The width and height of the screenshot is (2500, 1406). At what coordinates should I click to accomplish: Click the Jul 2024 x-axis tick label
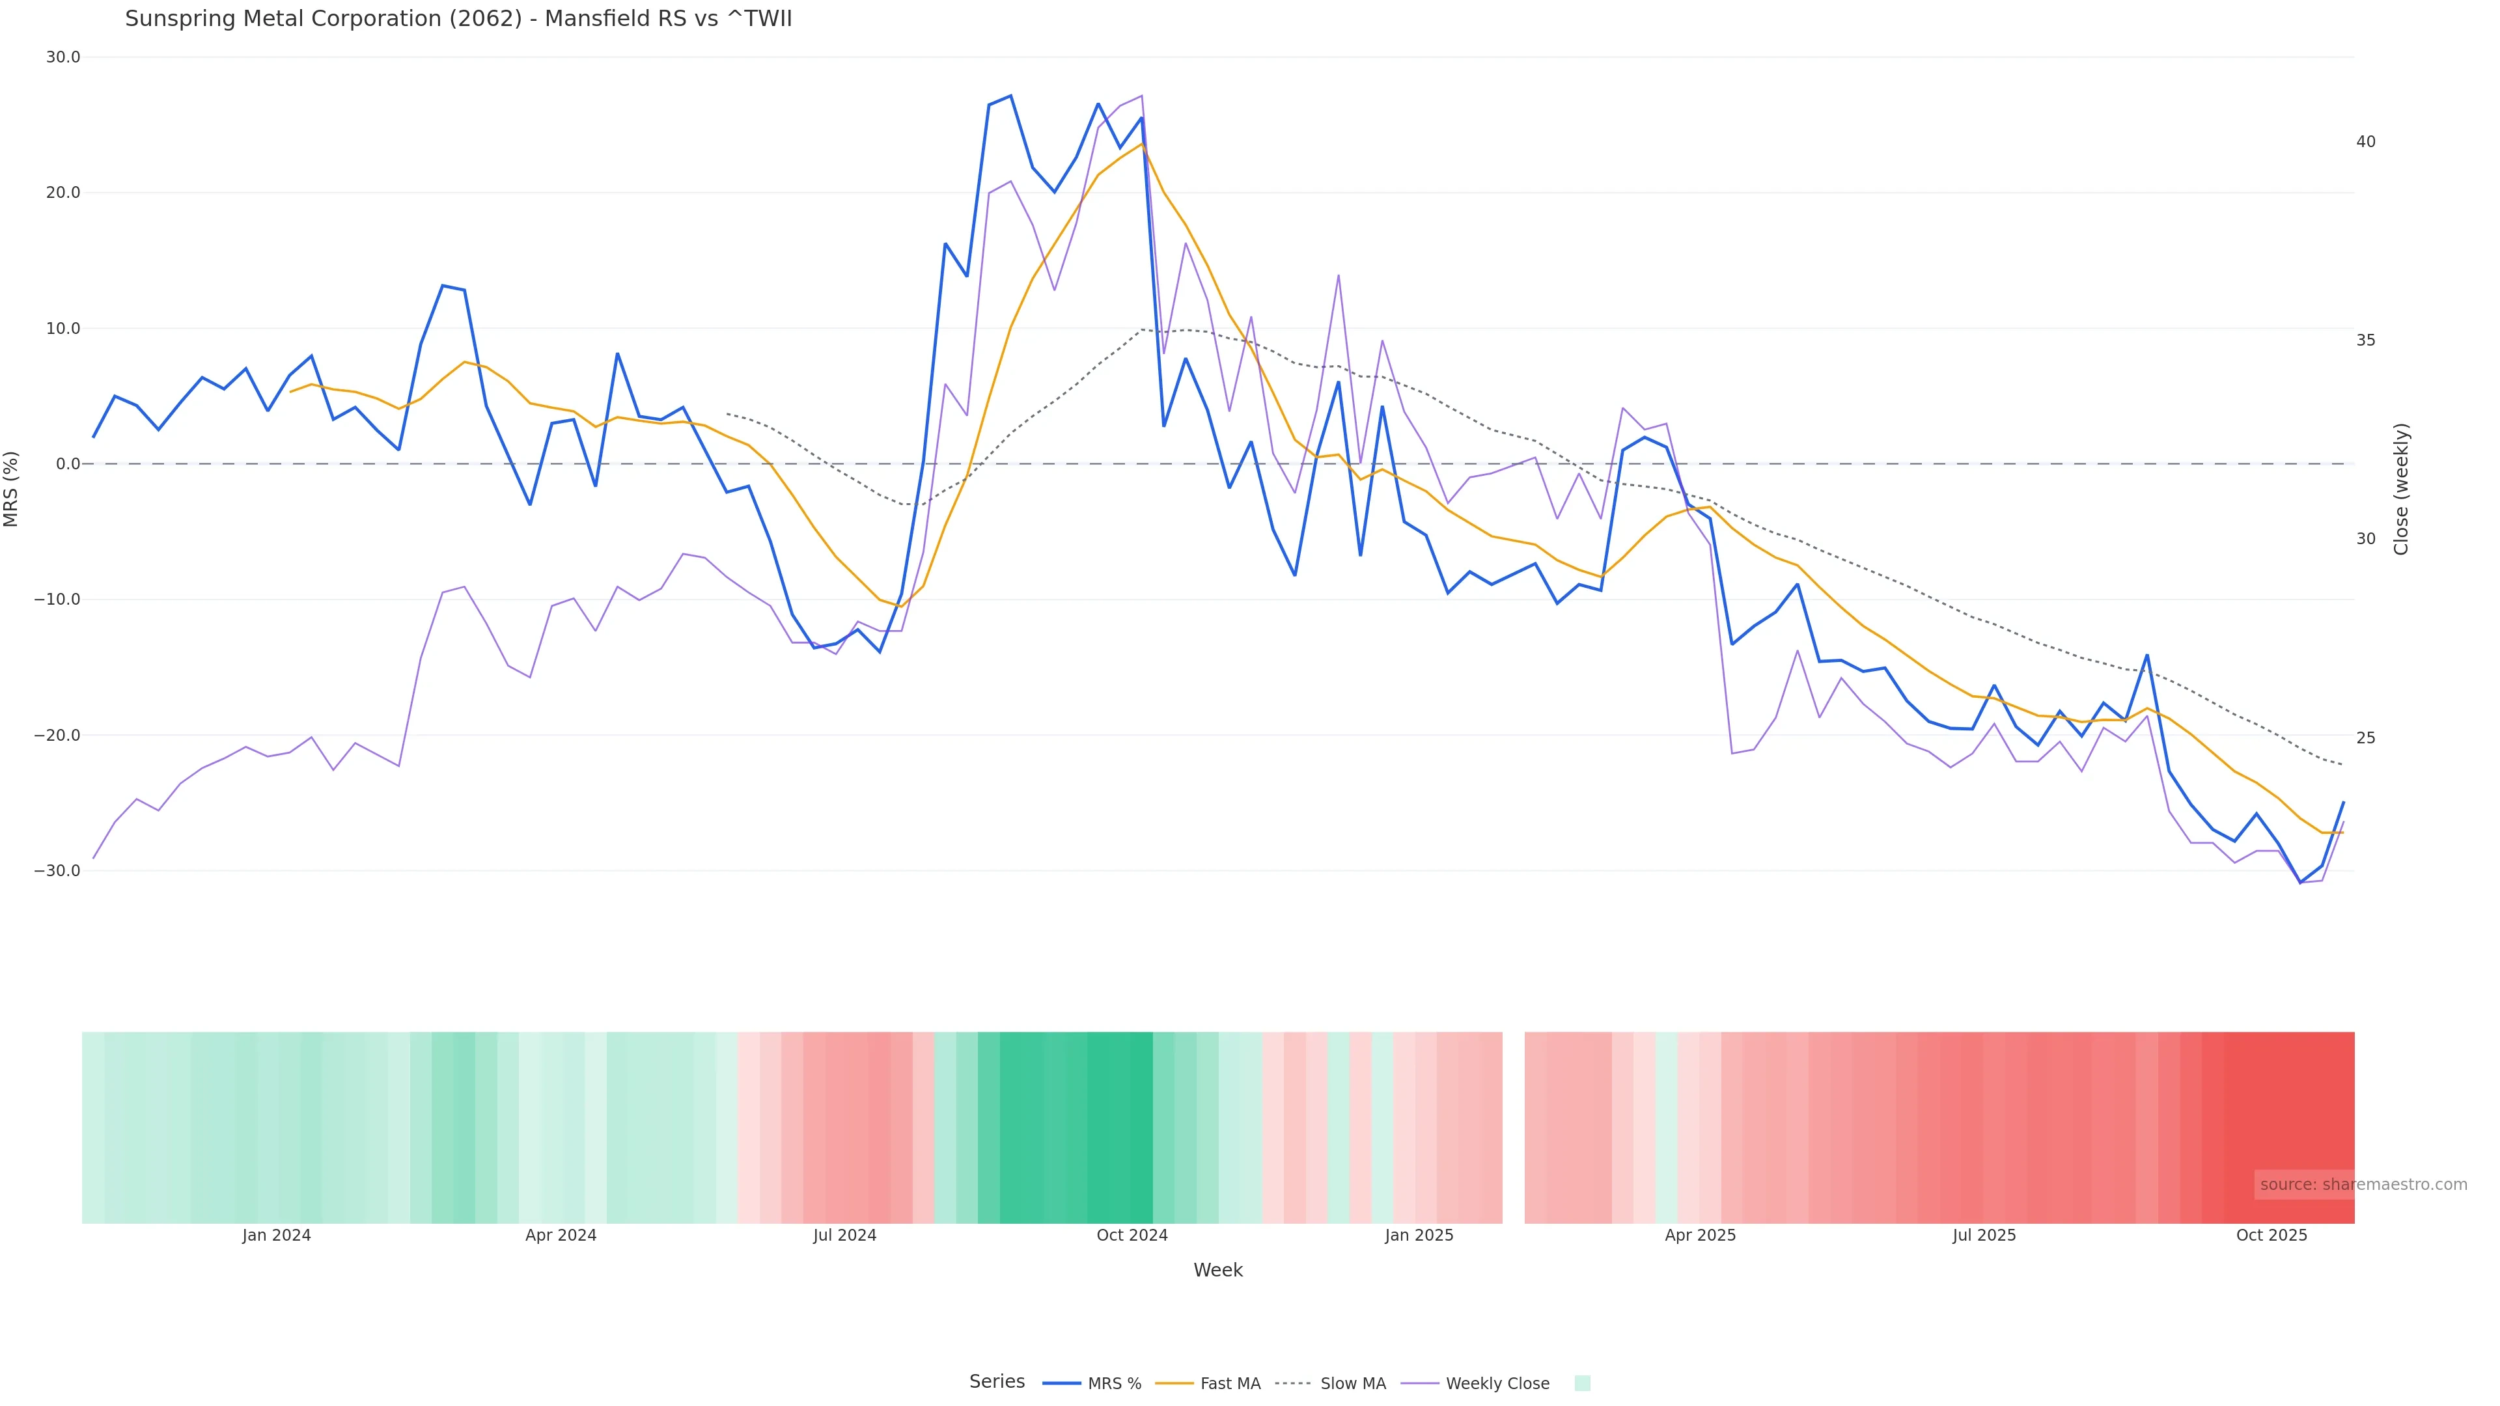coord(844,1236)
